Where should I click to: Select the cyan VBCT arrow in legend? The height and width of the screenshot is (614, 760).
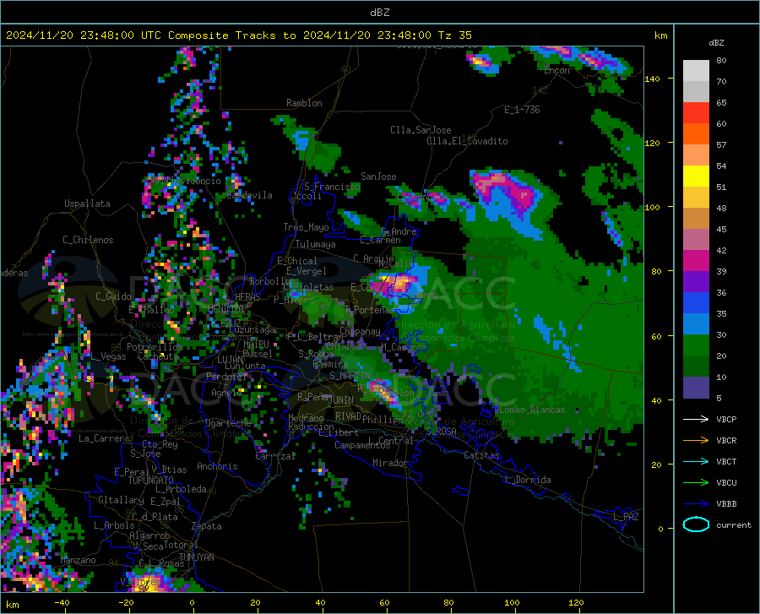(x=696, y=461)
